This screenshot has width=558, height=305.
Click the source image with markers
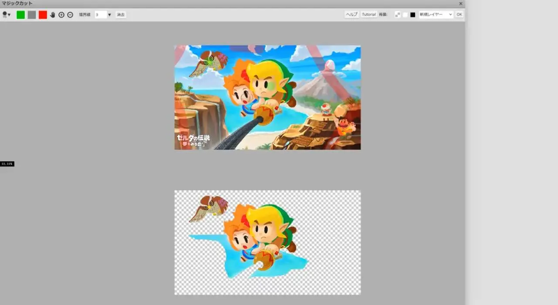pyautogui.click(x=268, y=97)
